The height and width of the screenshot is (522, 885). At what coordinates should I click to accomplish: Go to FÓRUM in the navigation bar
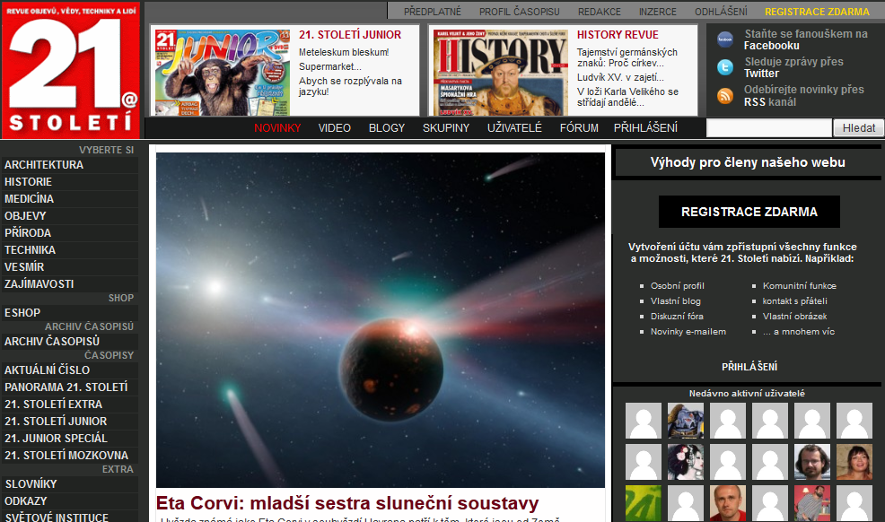tap(579, 128)
